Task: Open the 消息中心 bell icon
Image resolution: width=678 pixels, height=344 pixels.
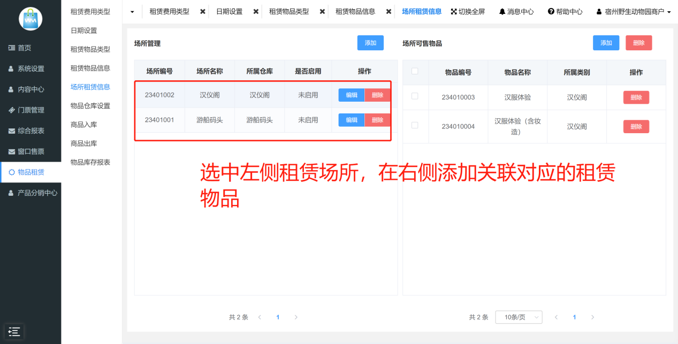Action: tap(502, 11)
